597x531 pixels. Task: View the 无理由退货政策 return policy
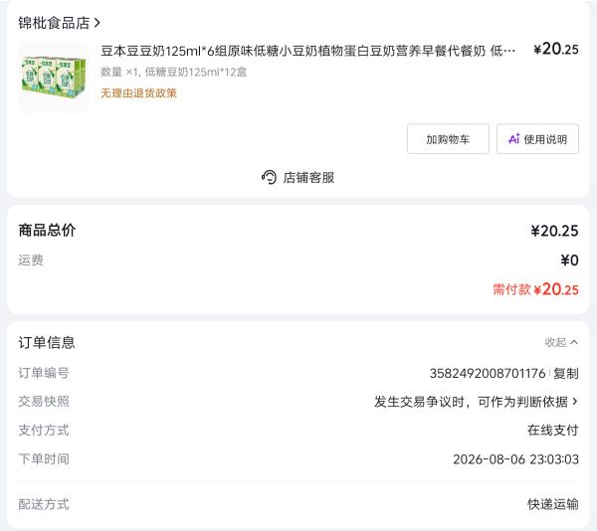click(x=138, y=93)
